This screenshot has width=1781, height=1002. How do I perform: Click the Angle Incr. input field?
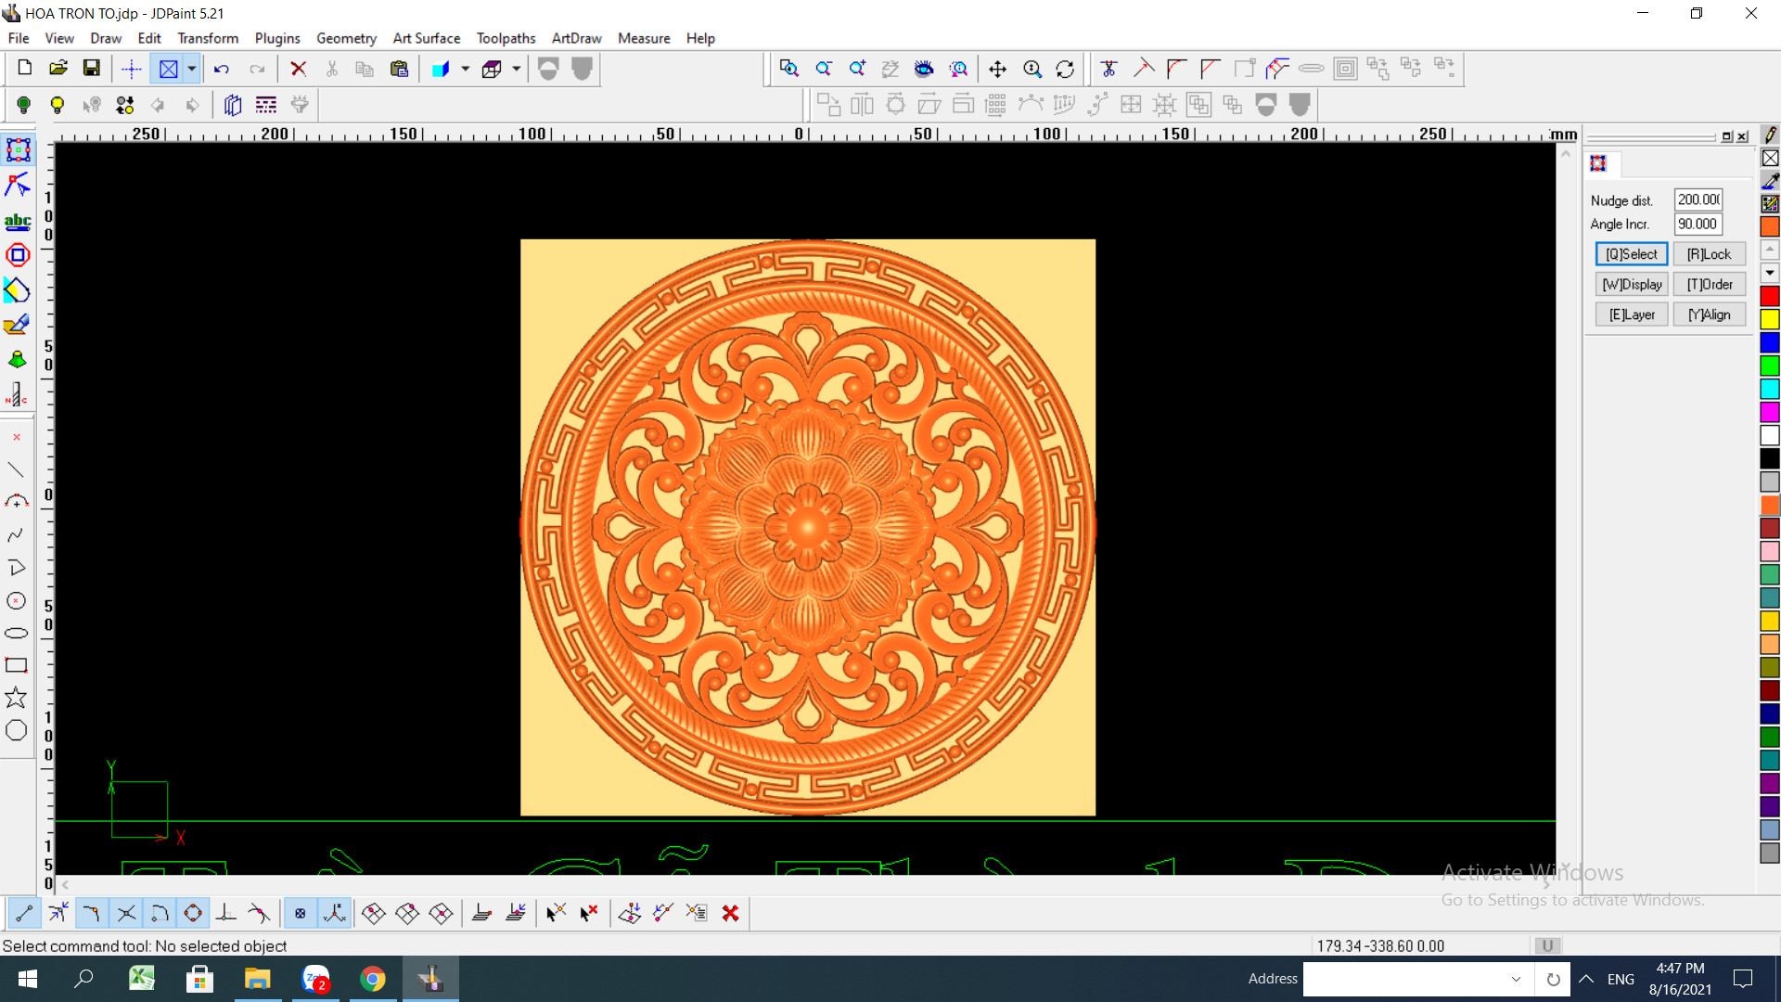click(1698, 224)
